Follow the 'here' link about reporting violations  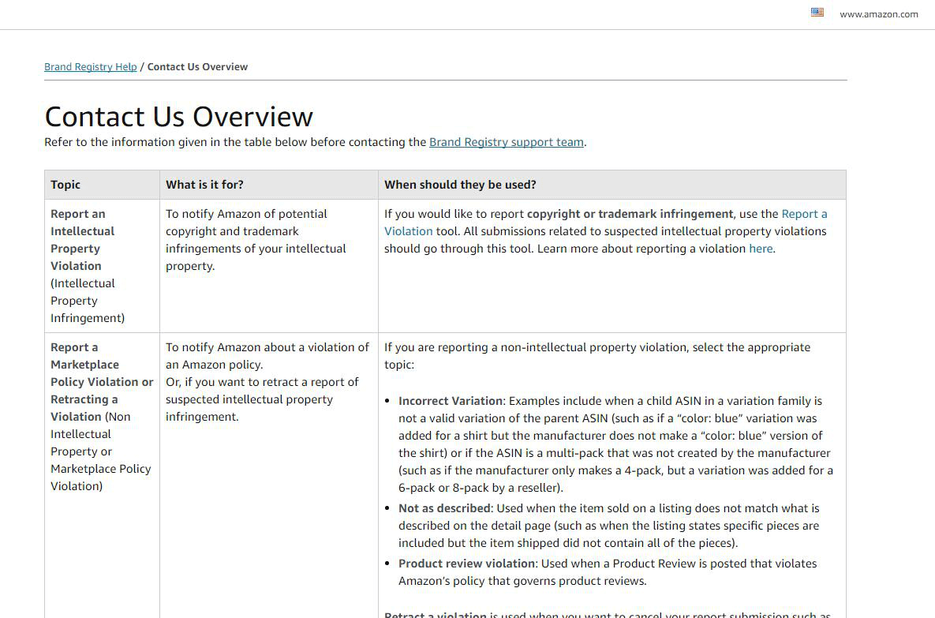point(761,249)
